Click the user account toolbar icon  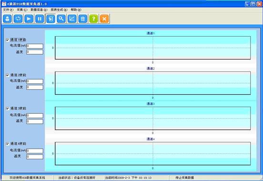tap(7, 19)
